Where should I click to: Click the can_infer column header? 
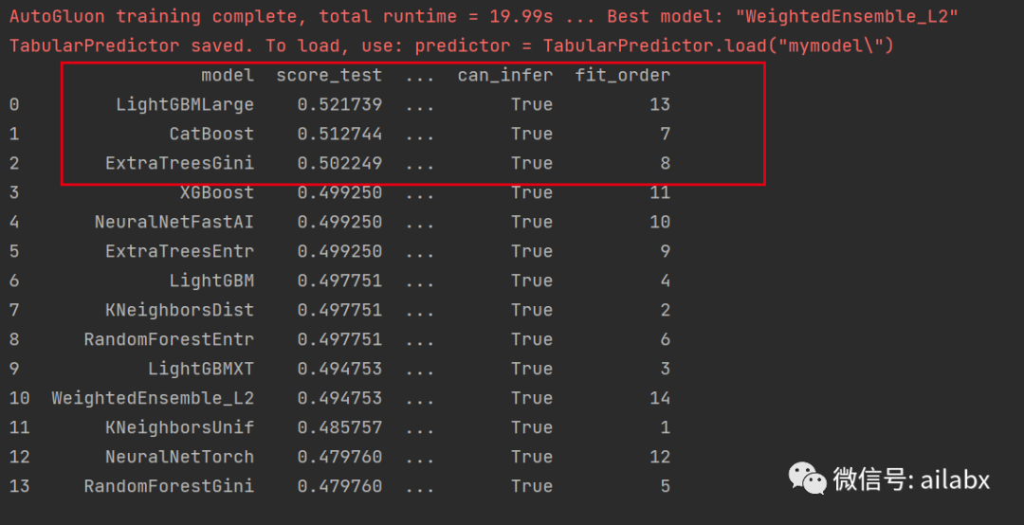pos(505,76)
